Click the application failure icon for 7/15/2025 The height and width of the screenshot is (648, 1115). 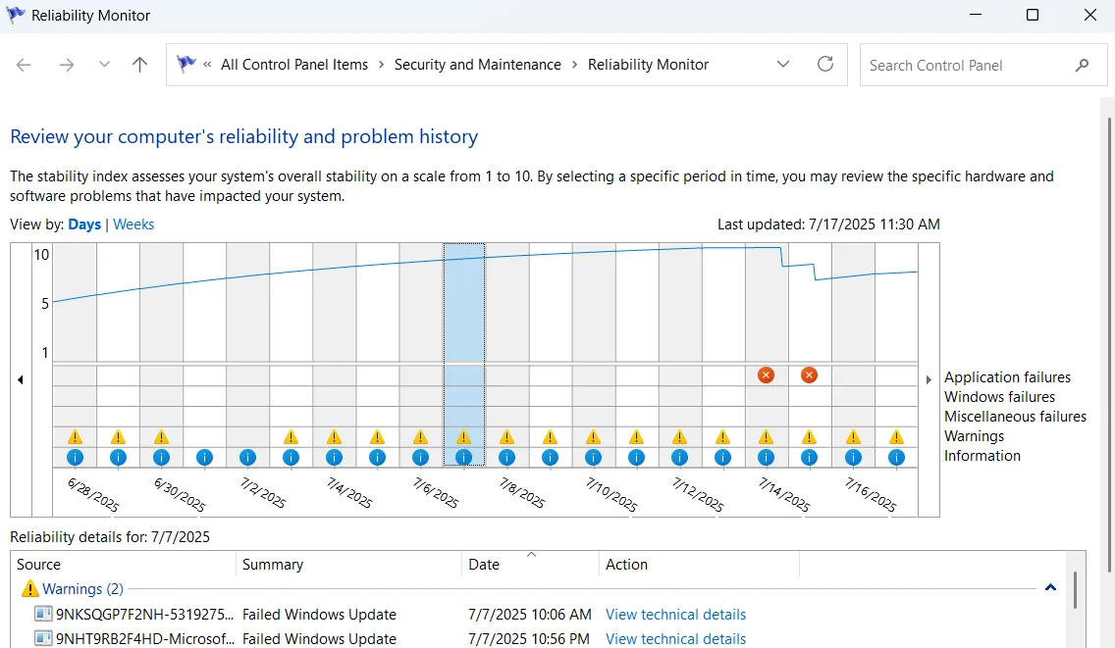tap(809, 375)
